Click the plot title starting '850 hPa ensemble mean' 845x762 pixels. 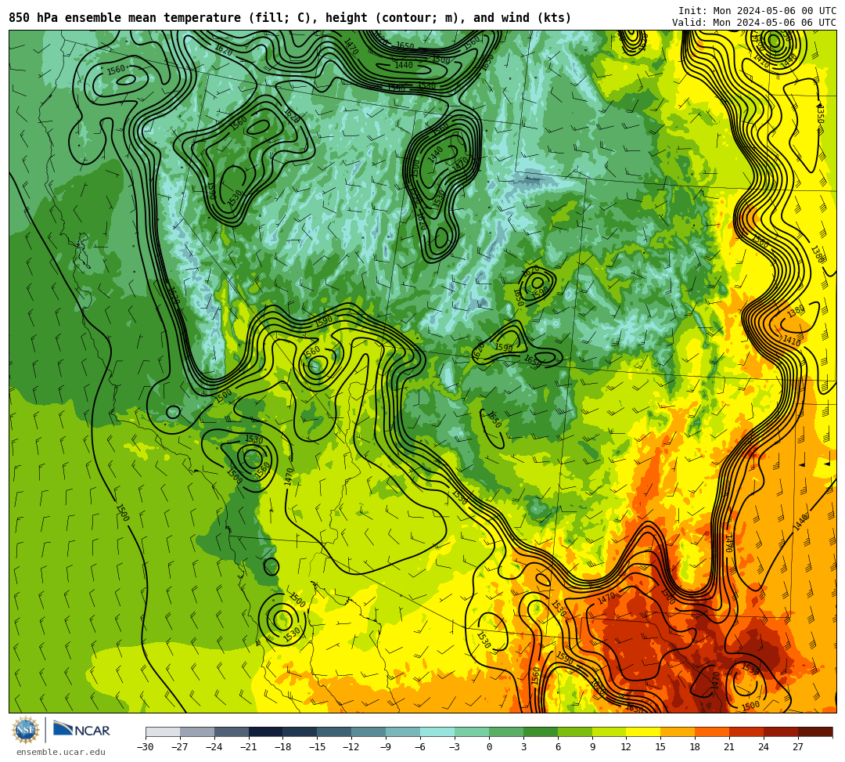[x=290, y=18]
